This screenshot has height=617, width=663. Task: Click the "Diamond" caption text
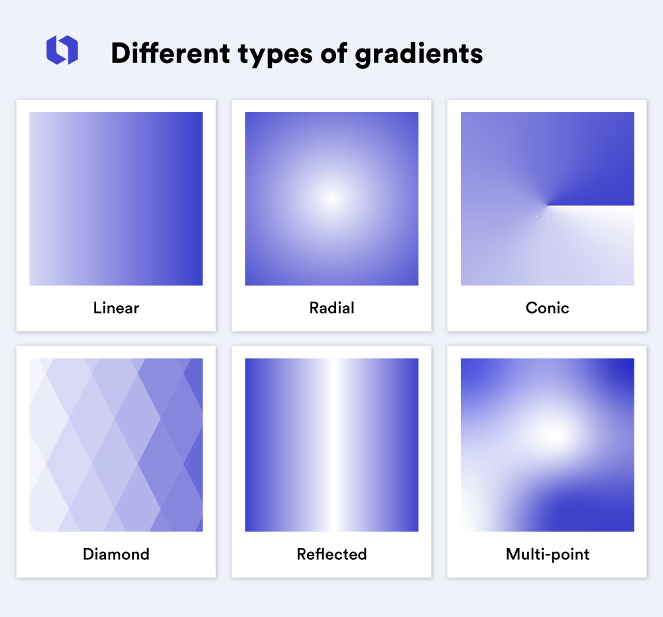click(x=116, y=554)
